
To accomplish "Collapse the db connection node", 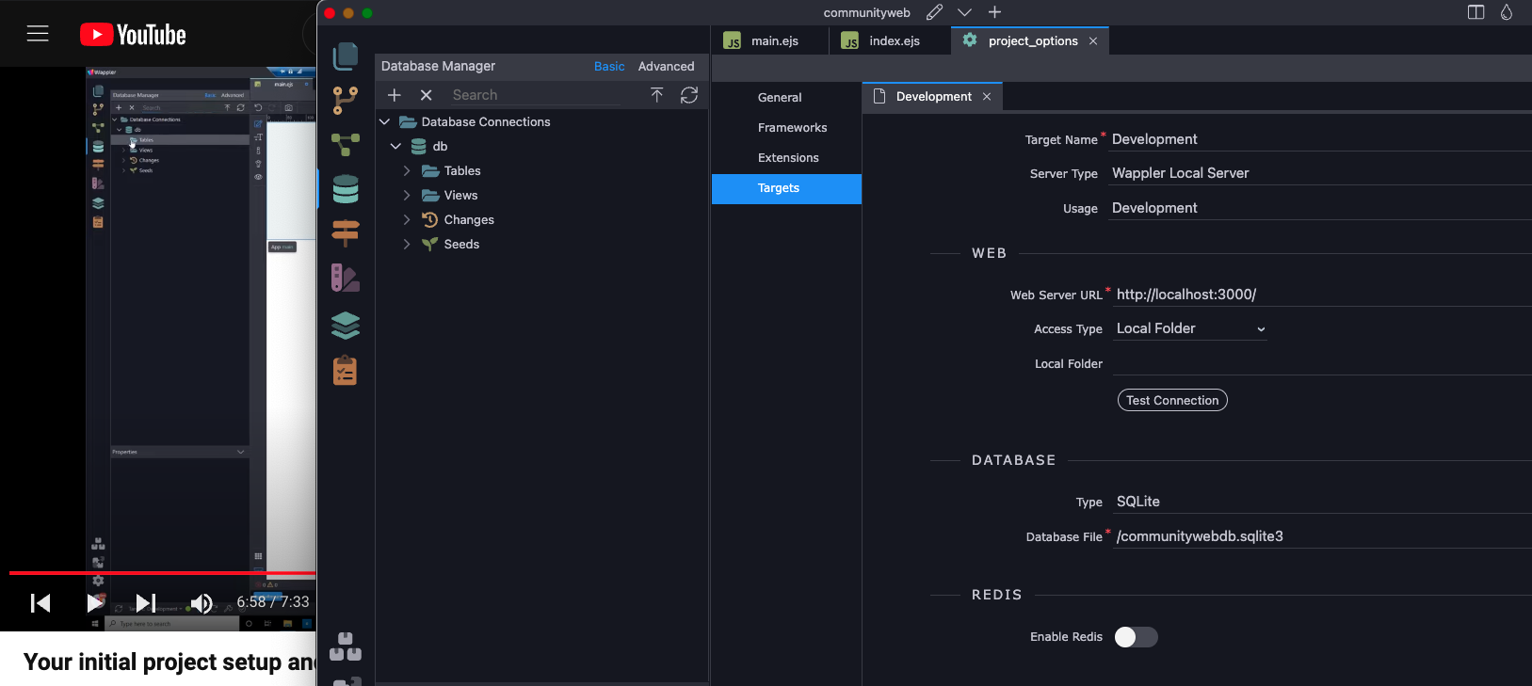I will (x=395, y=147).
